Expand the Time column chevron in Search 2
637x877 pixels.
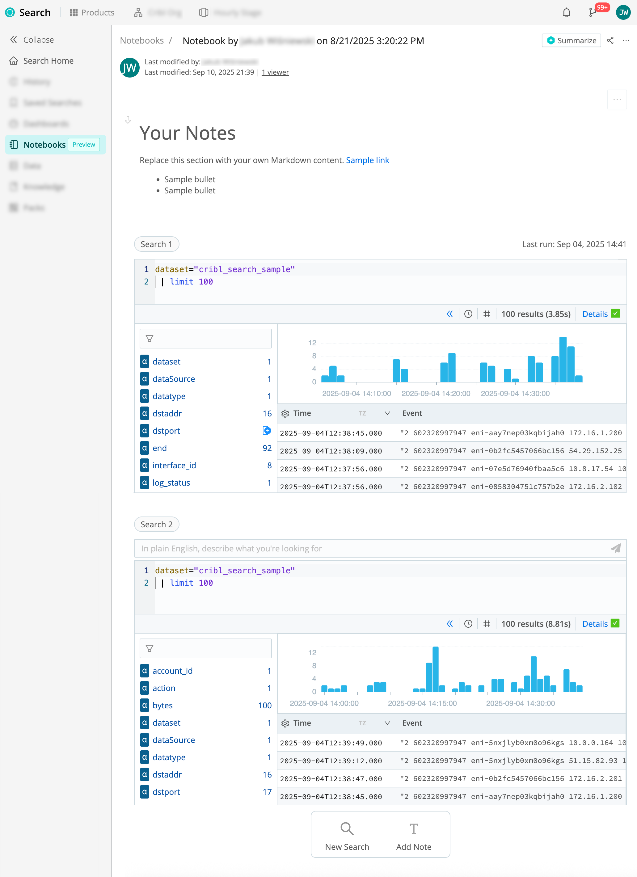(387, 723)
